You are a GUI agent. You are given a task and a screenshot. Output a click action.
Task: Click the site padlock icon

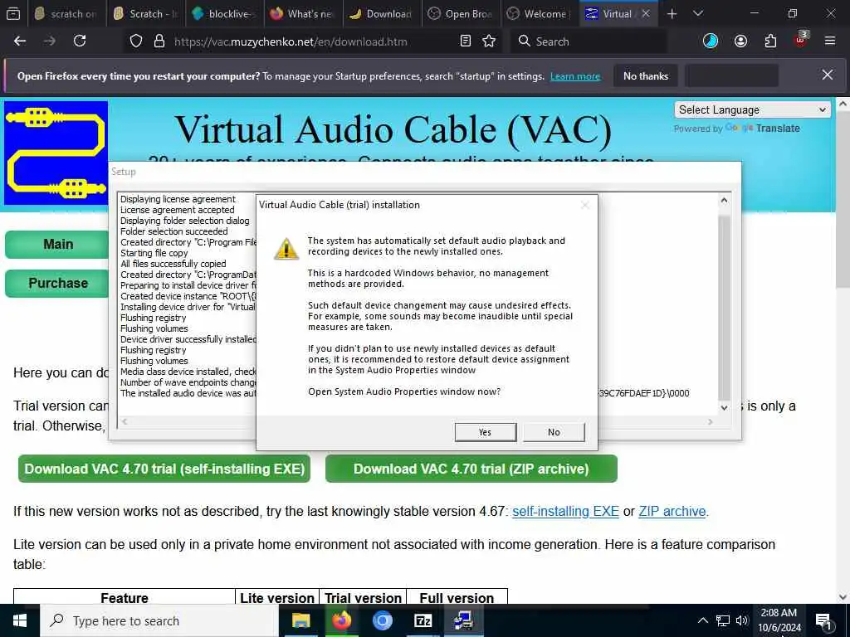[x=159, y=41]
